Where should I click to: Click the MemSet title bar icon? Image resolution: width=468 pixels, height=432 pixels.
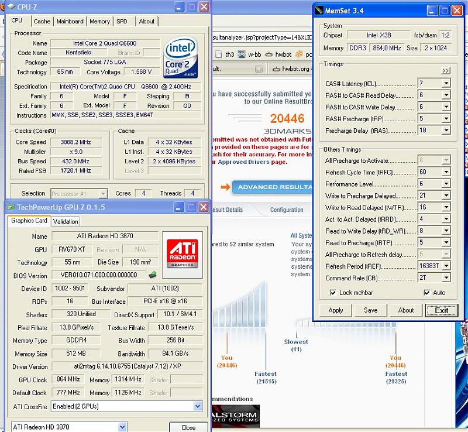tap(319, 11)
